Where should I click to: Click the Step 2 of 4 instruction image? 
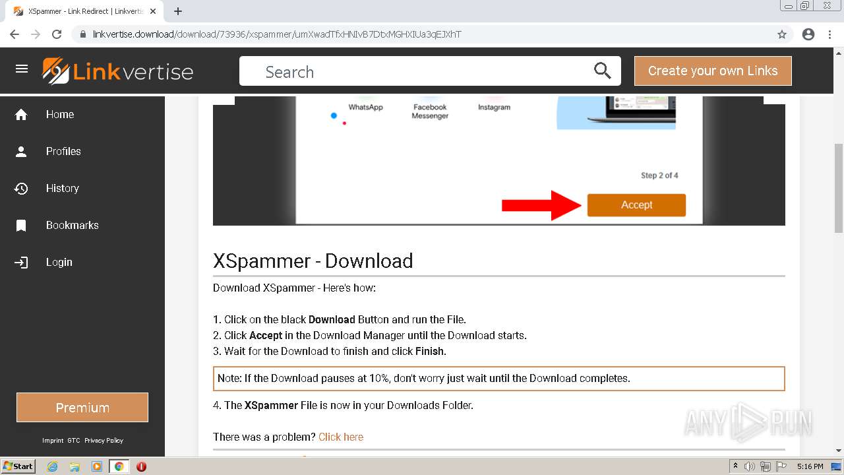click(x=499, y=160)
